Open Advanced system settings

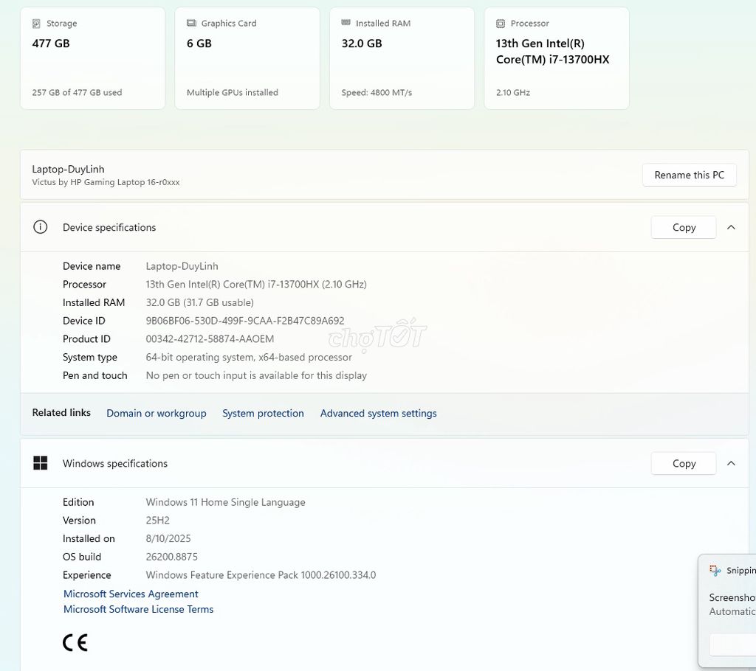click(x=379, y=414)
